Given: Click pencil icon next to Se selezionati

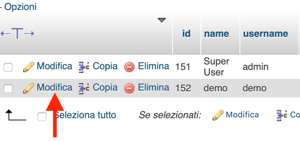Looking at the screenshot, I should [x=218, y=115].
